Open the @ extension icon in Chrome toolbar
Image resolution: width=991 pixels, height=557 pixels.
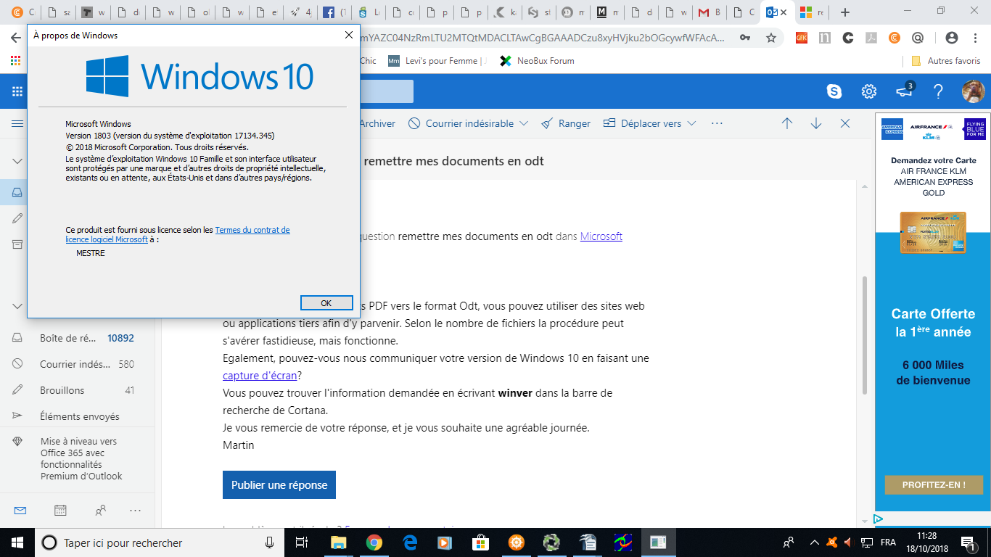coord(918,38)
